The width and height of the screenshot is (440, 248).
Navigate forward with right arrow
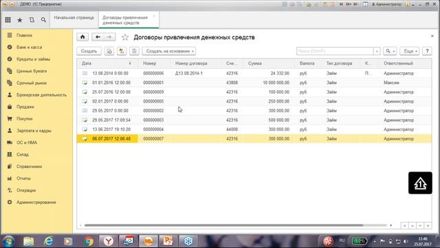(109, 37)
